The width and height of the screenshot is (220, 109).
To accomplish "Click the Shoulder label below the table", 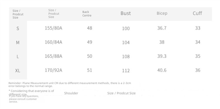I will [x=71, y=93].
